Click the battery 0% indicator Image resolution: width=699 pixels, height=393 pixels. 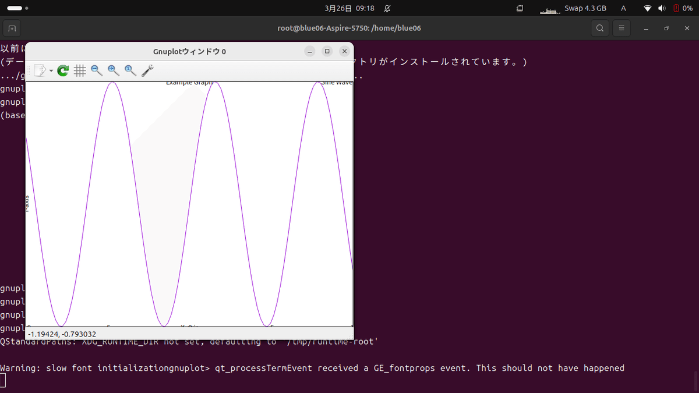pos(683,8)
